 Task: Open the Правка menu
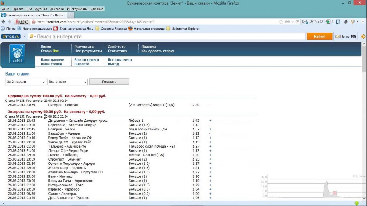(x=18, y=9)
